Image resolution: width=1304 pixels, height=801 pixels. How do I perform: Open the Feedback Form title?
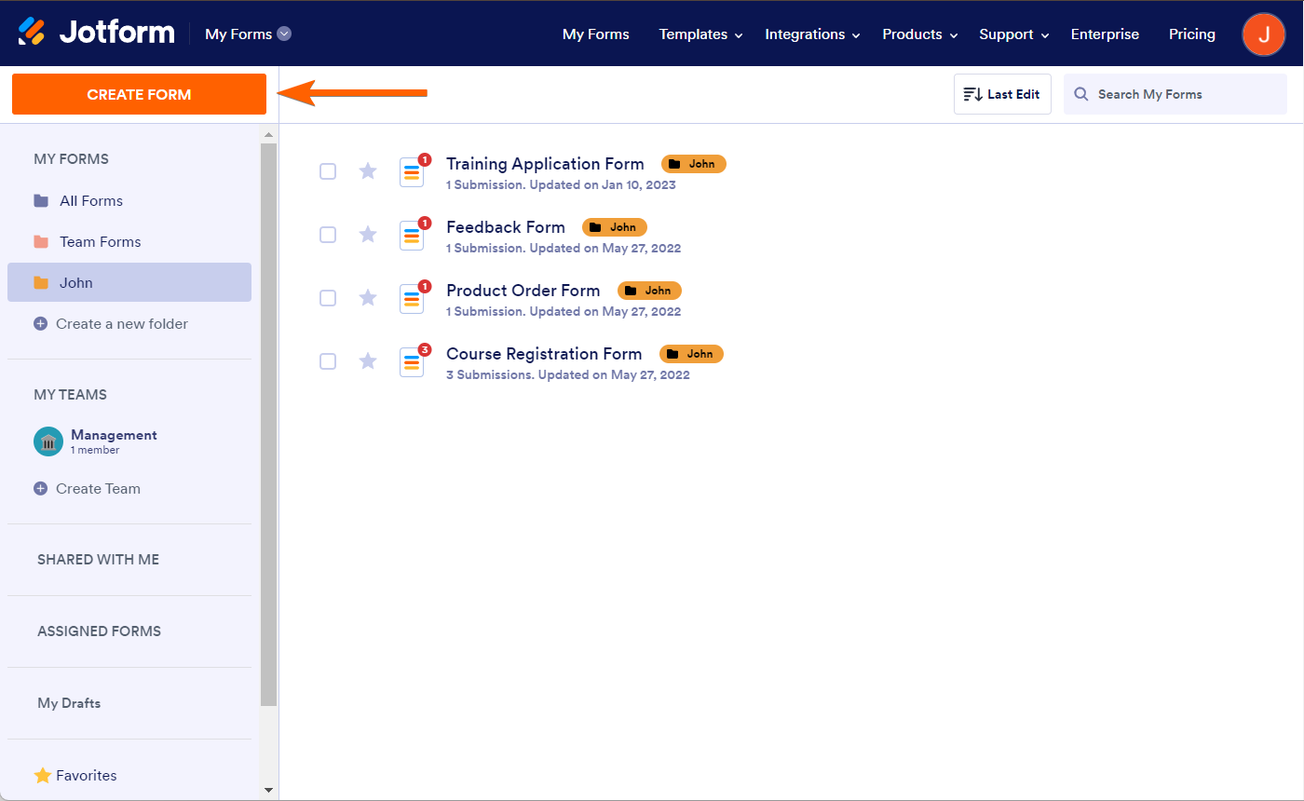[506, 227]
